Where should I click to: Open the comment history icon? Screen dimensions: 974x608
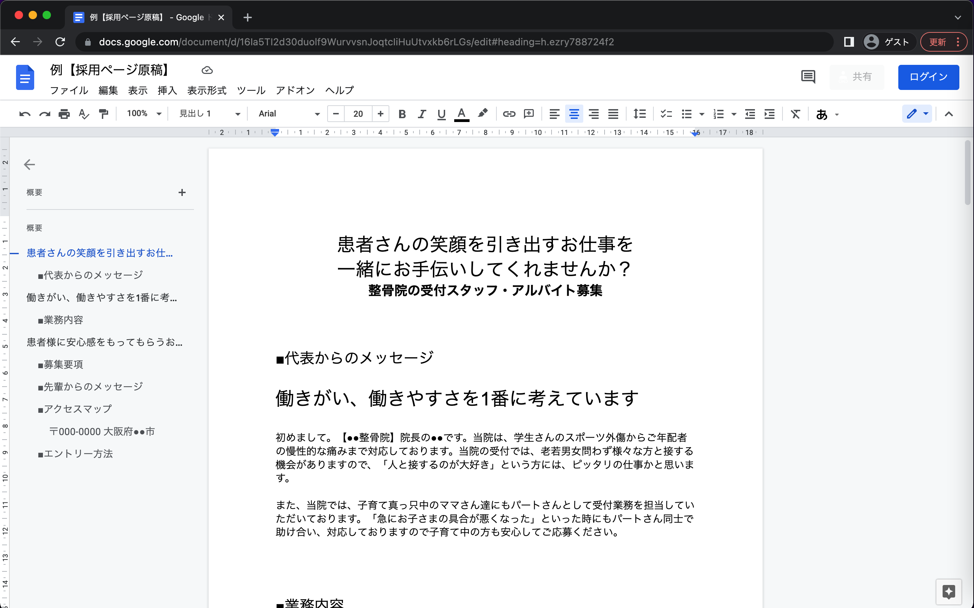point(808,76)
